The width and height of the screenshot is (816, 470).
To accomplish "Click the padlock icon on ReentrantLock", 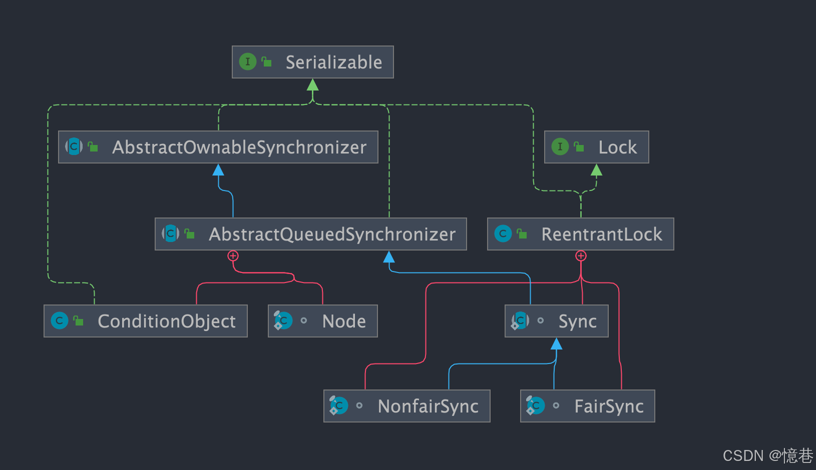I will pos(523,233).
